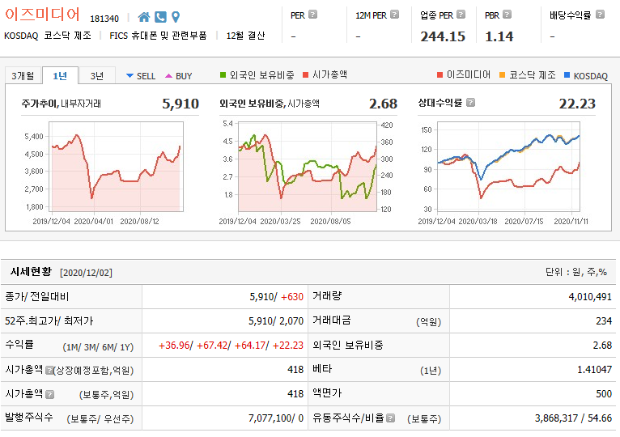Viewport: 620px width, 437px height.
Task: Open help icon beside 시가총액 상장예정포함
Action: 49,370
